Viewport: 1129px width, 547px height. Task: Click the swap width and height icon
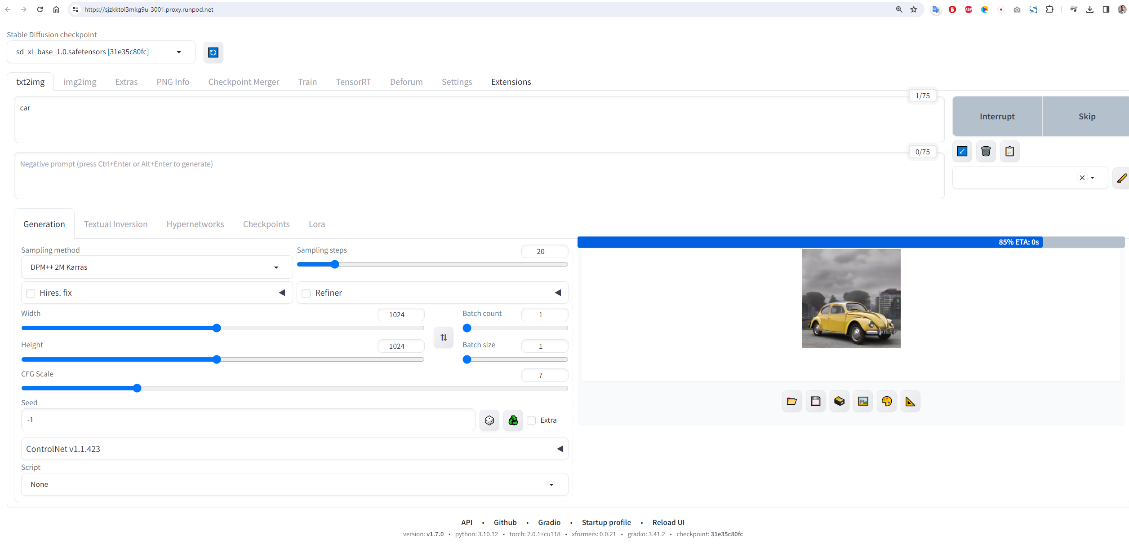click(443, 337)
